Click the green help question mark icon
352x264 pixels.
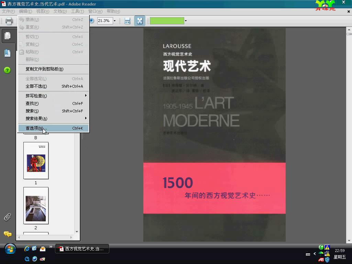coord(7,70)
